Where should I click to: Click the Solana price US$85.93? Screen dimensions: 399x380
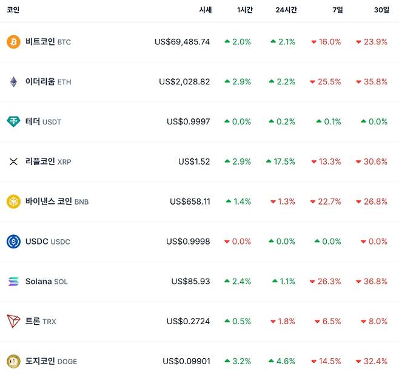190,282
